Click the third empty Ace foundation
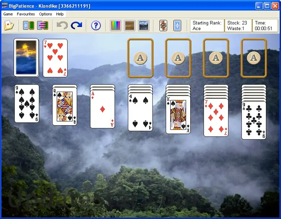Viewport: 281px width, 219px height. click(x=216, y=58)
